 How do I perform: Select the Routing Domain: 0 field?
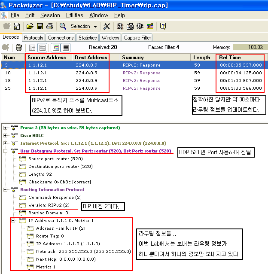[x=48, y=213]
